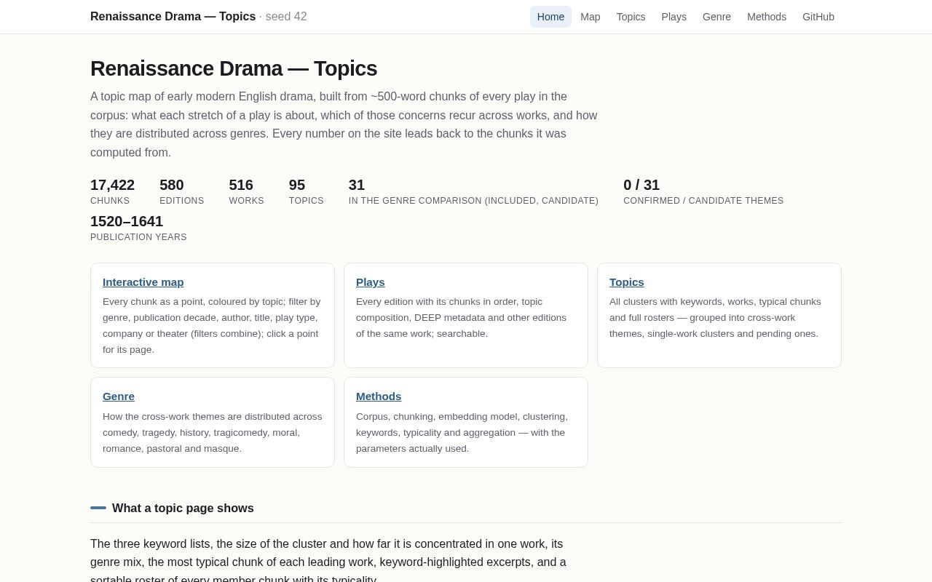Click the 'seed 42' label in header

(x=286, y=17)
